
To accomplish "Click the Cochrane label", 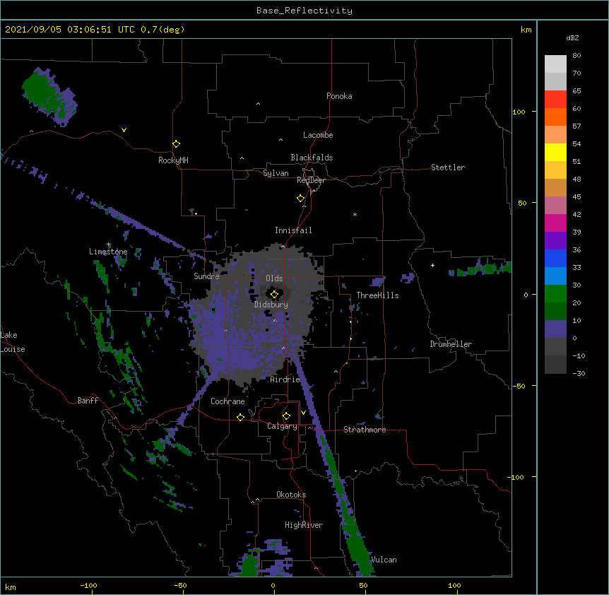I will coord(227,401).
